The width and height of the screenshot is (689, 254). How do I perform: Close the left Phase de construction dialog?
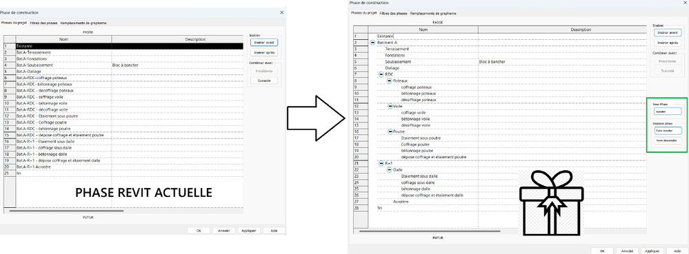coord(281,12)
